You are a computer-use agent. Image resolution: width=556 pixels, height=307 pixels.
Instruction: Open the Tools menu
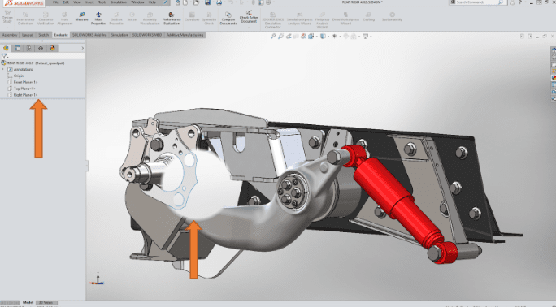pos(102,2)
